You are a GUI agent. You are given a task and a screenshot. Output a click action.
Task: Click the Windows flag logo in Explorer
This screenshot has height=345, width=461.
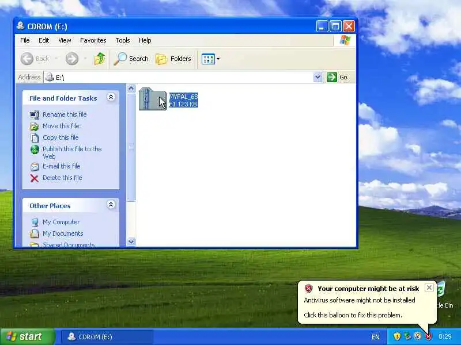click(x=345, y=40)
